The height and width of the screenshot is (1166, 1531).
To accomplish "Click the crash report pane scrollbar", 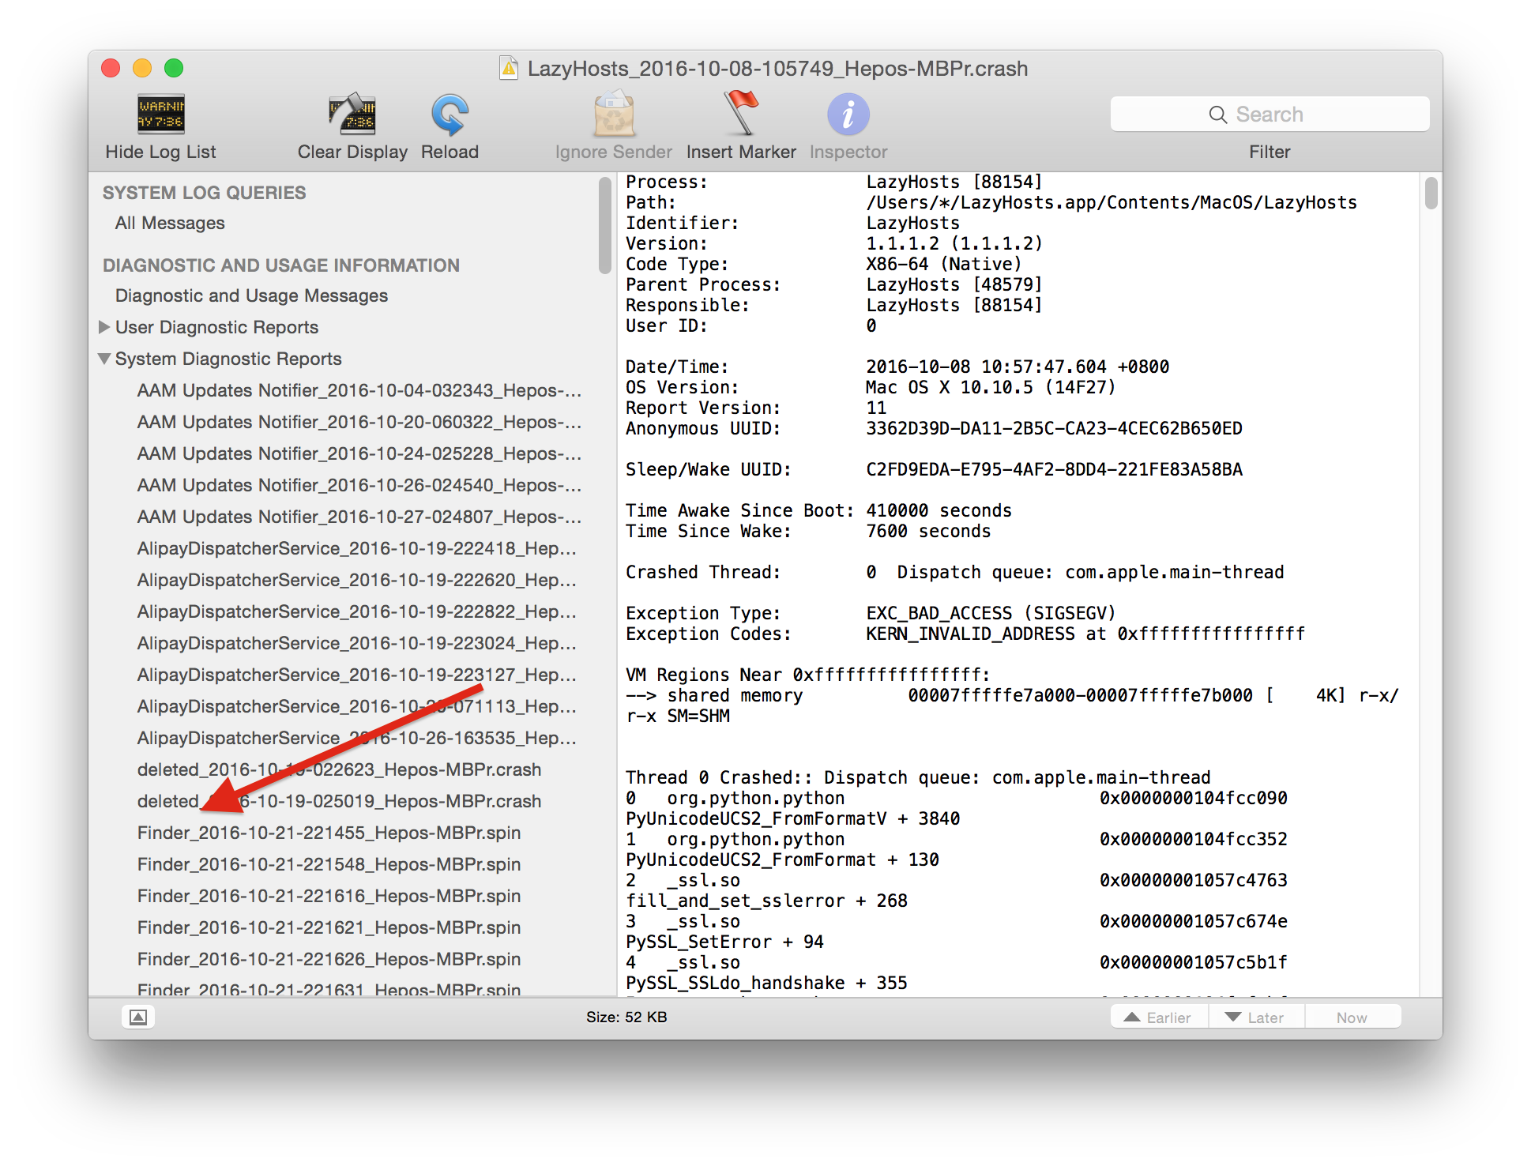I will [x=1431, y=194].
